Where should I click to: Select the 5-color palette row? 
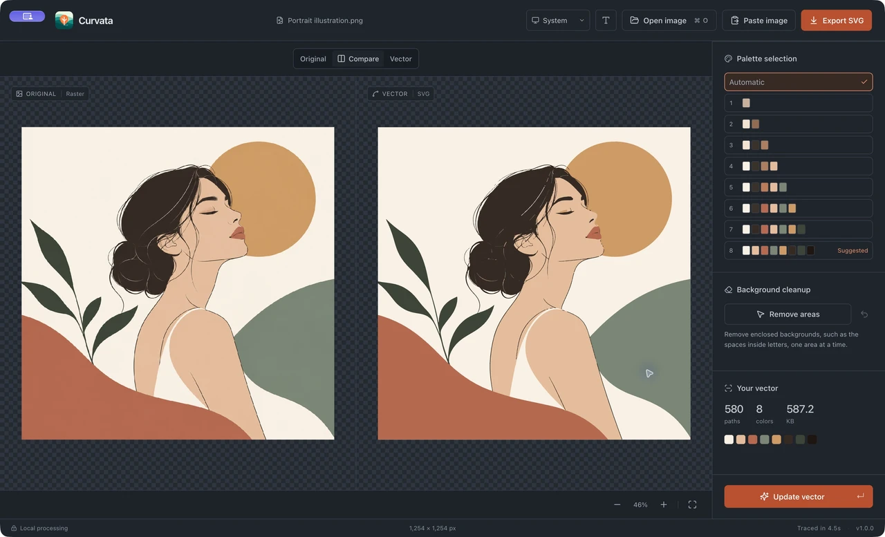pyautogui.click(x=799, y=187)
